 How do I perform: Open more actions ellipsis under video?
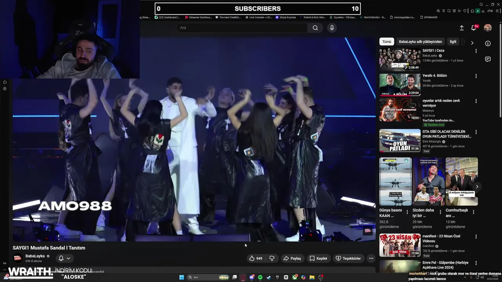point(371,258)
